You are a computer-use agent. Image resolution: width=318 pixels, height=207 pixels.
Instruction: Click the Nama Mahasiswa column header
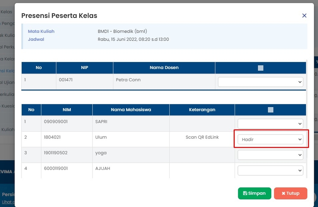[131, 110]
